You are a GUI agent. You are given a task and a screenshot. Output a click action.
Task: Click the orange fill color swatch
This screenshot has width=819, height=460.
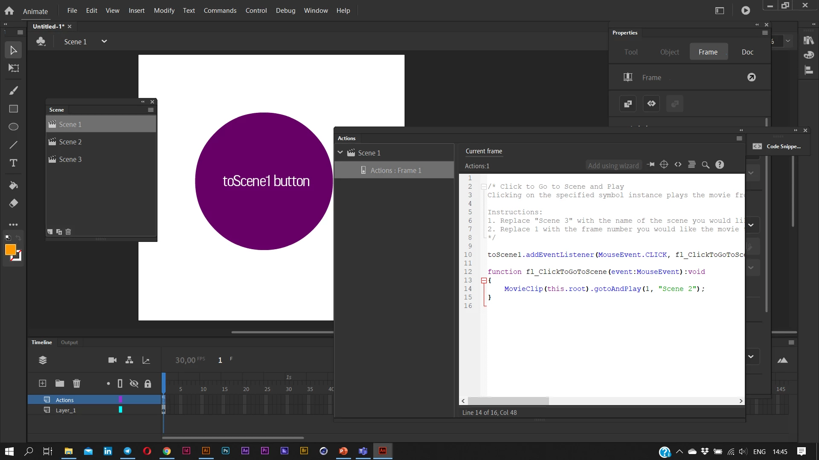click(x=11, y=250)
